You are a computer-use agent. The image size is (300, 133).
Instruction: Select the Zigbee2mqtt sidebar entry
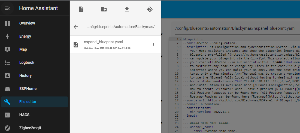tap(30, 128)
